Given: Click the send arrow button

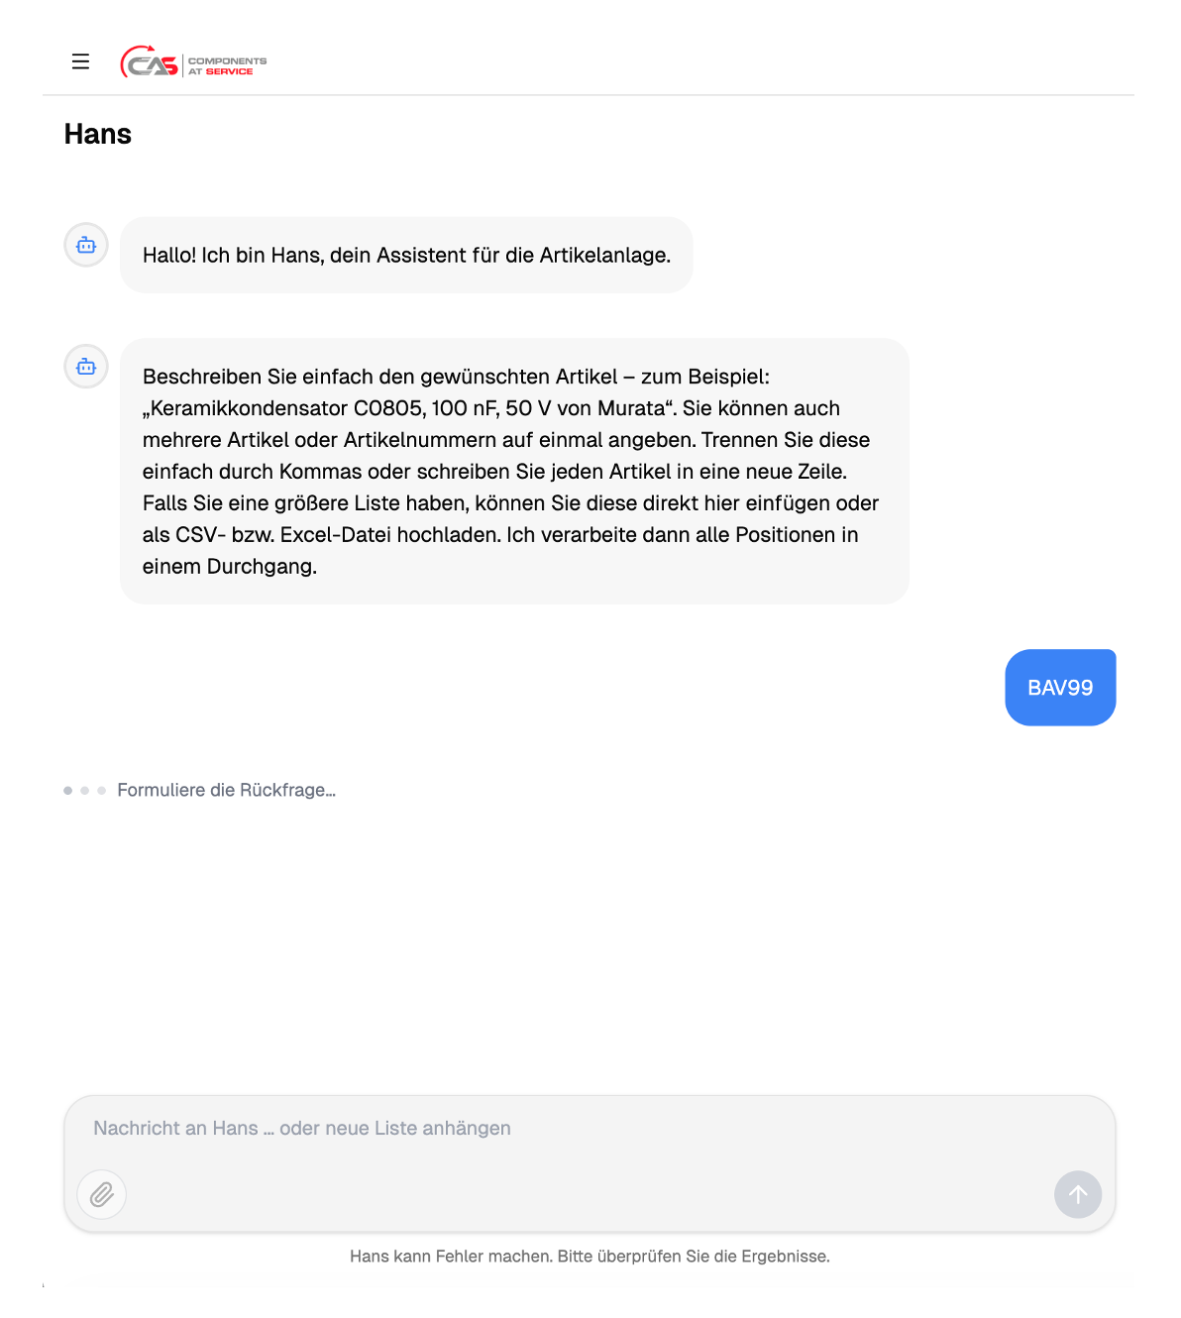Looking at the screenshot, I should pyautogui.click(x=1078, y=1195).
